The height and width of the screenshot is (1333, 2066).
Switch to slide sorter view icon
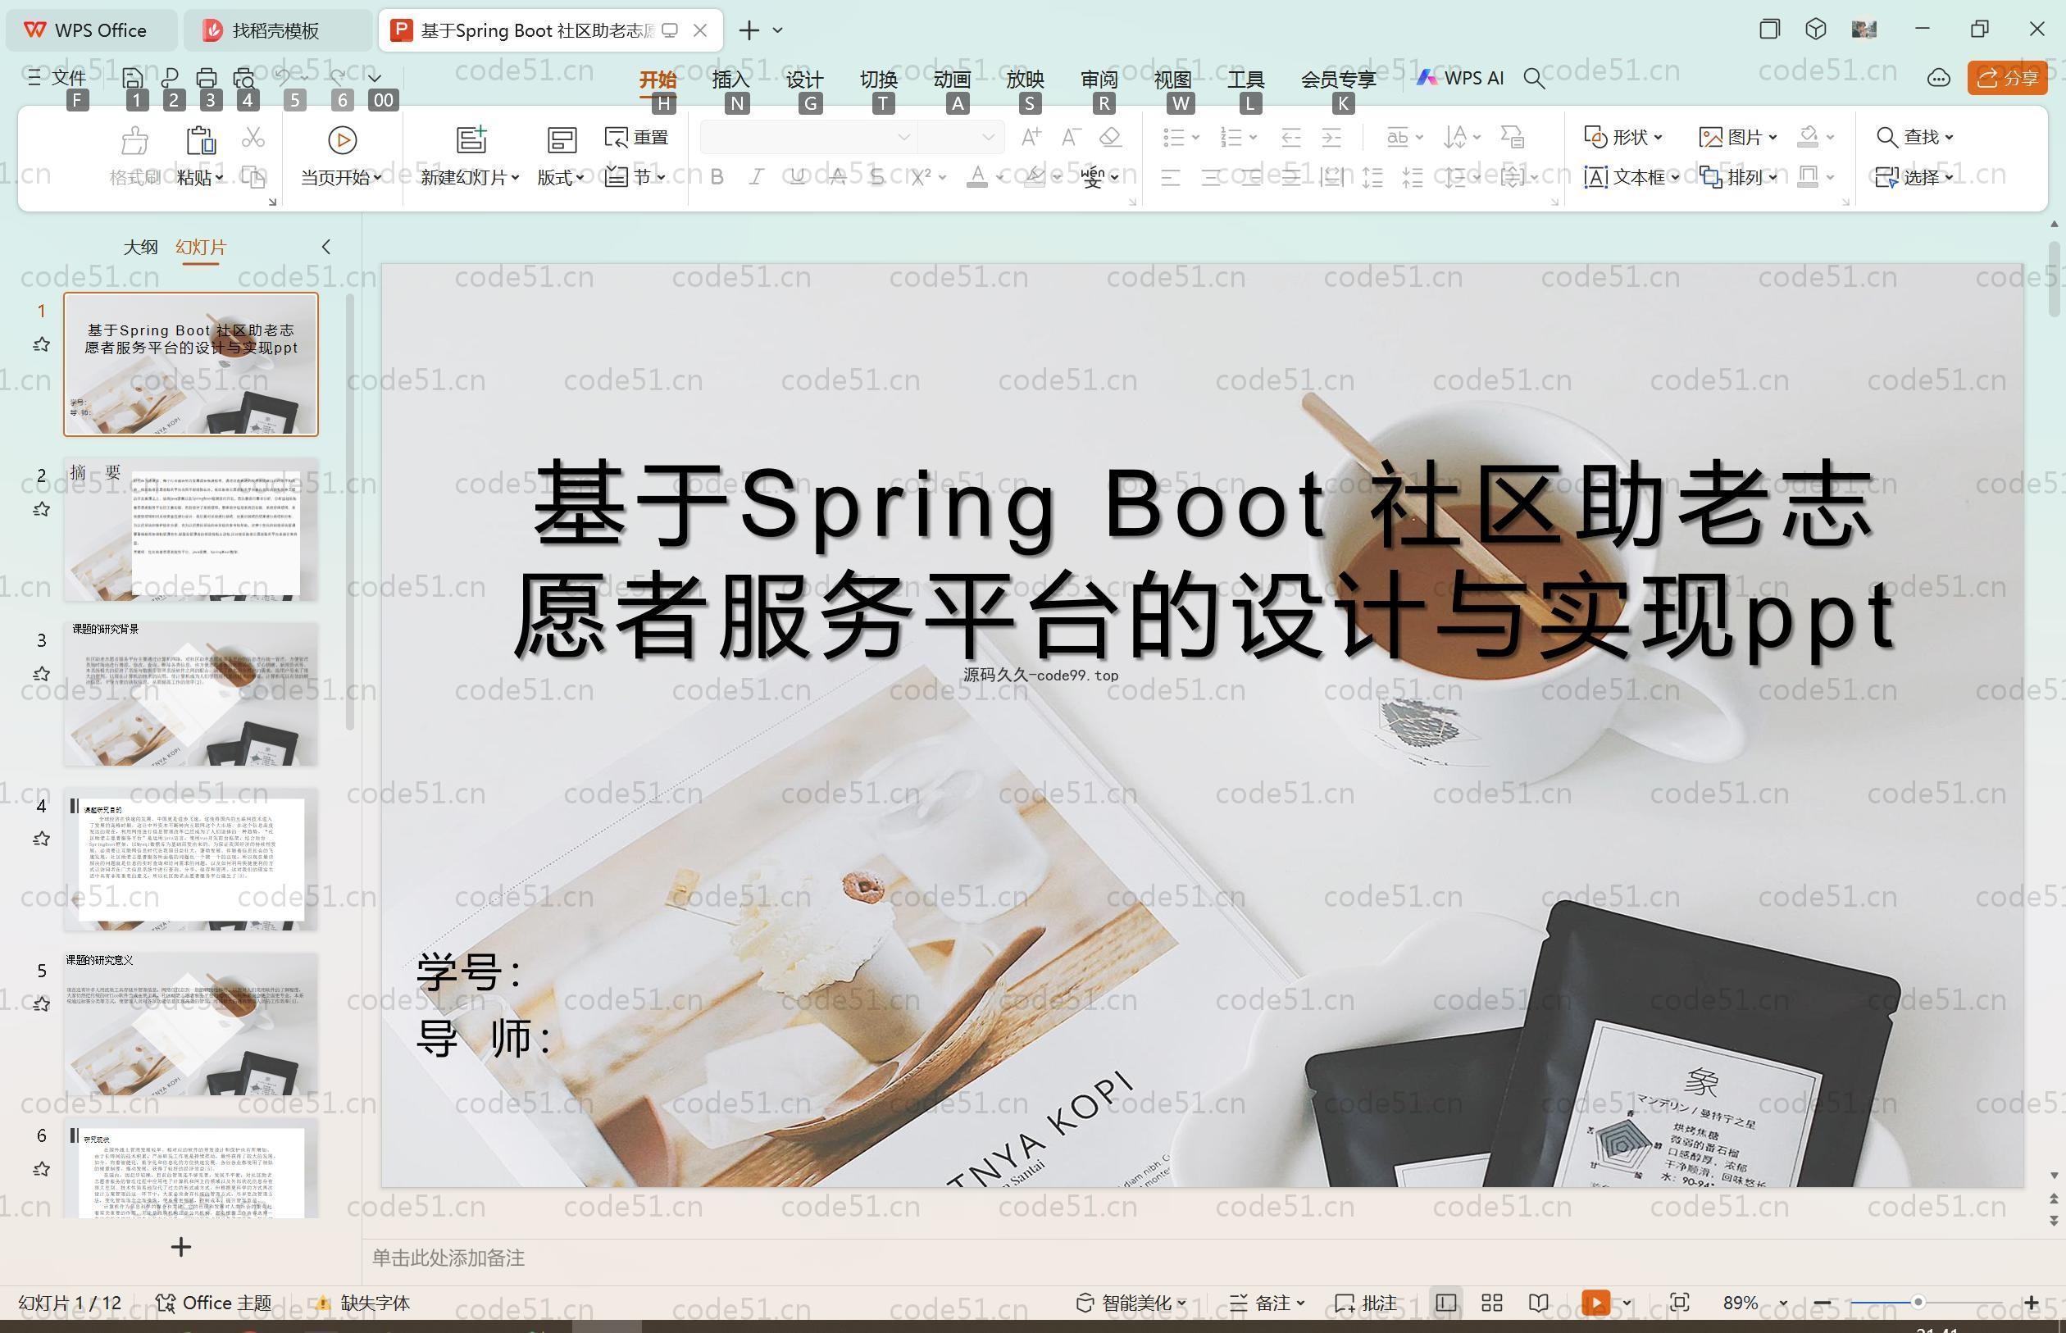pos(1492,1303)
